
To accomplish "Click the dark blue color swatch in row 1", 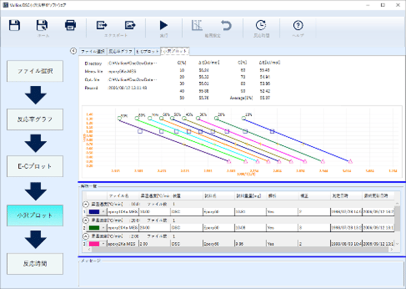I will pos(94,212).
